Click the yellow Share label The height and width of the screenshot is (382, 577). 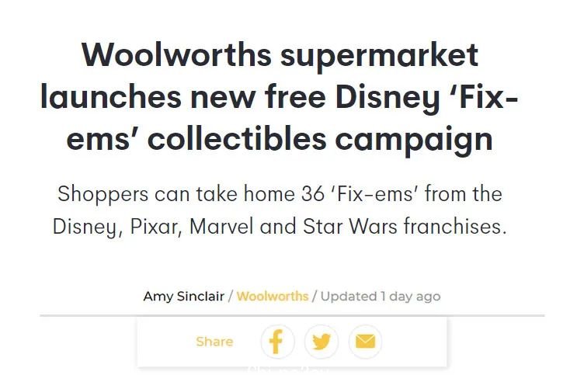click(214, 342)
